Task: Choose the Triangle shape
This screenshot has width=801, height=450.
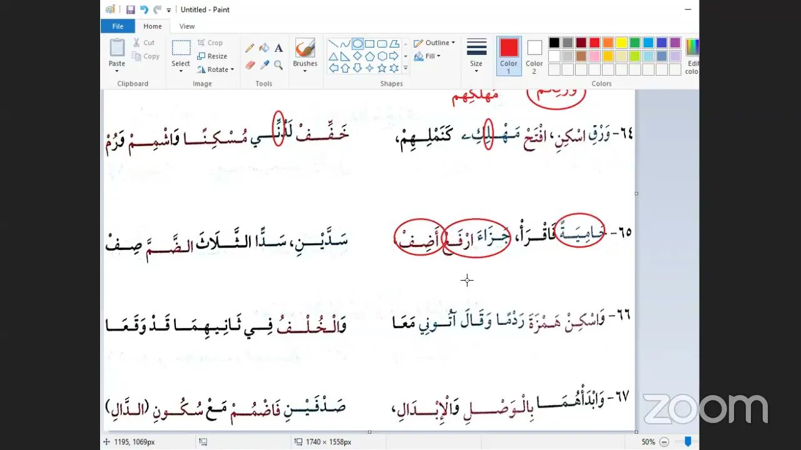Action: (x=333, y=56)
